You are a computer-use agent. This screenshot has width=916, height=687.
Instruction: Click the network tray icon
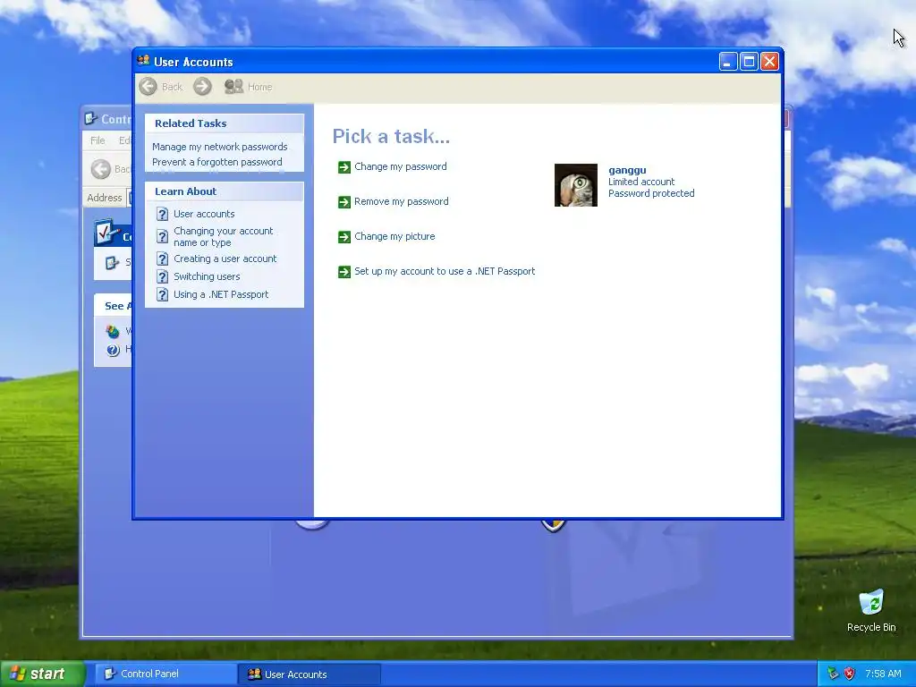[x=833, y=674]
